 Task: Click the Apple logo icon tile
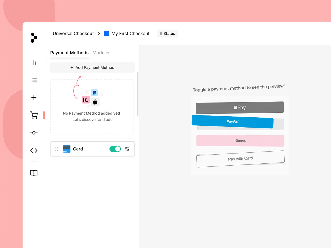pos(95,102)
